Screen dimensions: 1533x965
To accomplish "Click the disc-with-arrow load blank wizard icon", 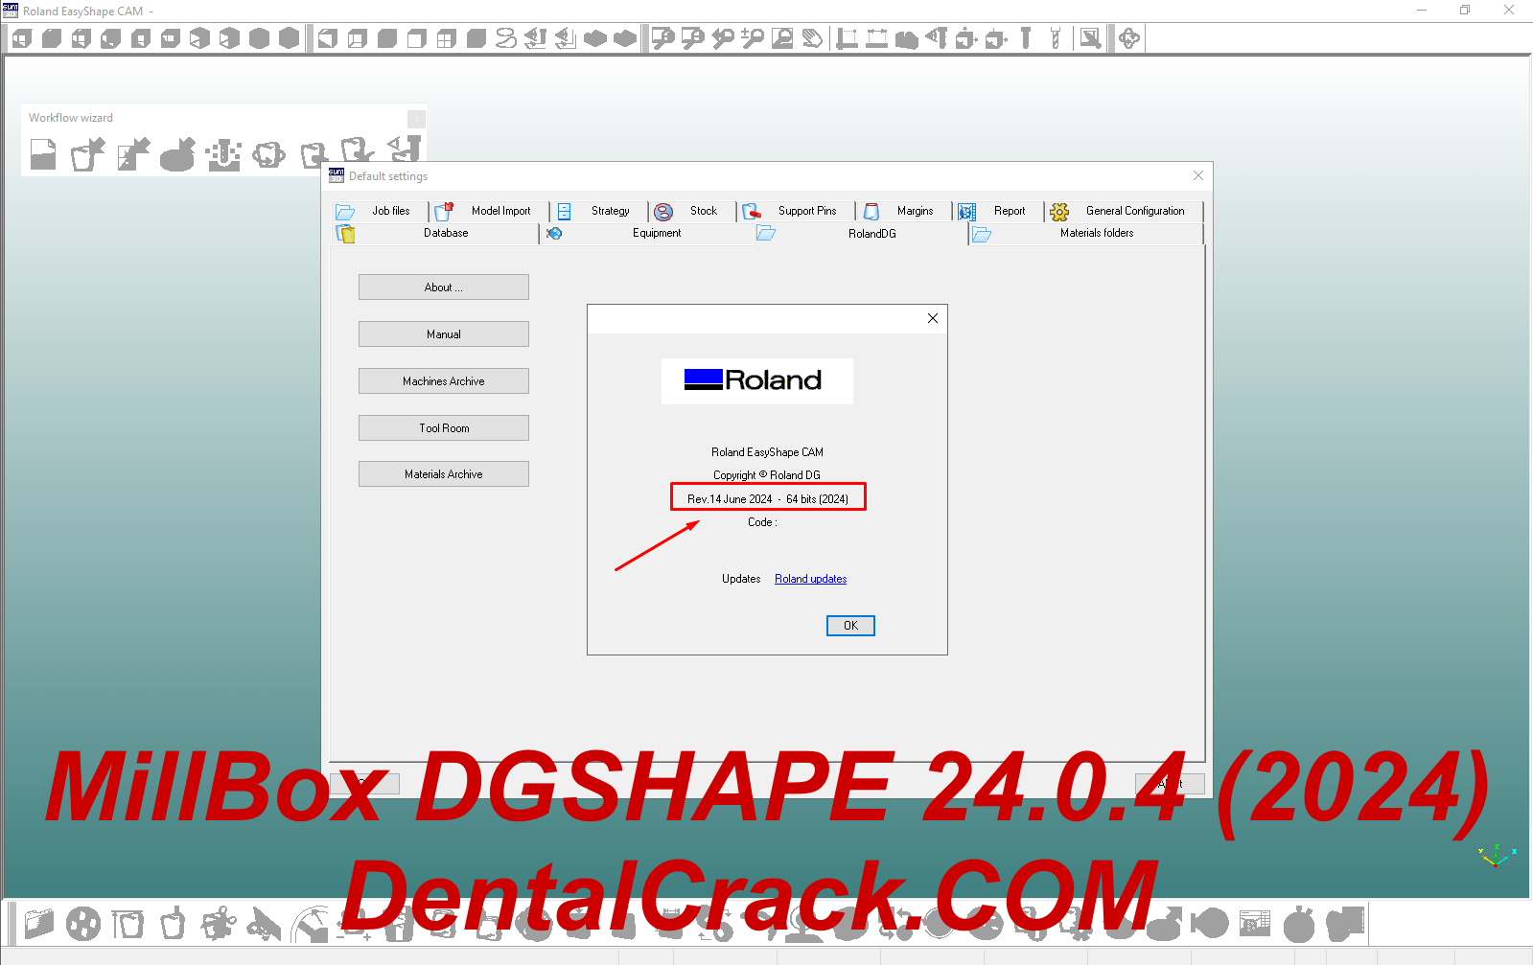I will [x=177, y=153].
